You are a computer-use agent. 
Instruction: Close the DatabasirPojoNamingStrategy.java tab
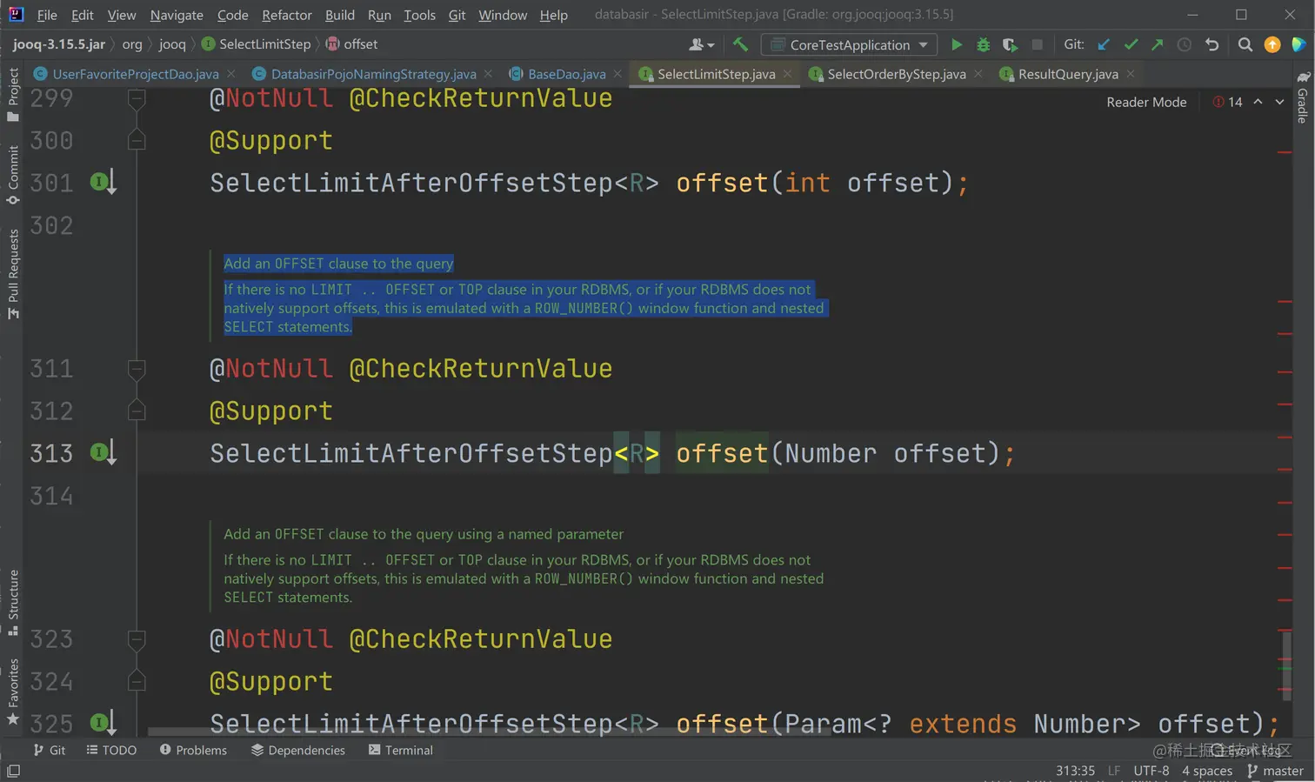(x=488, y=74)
